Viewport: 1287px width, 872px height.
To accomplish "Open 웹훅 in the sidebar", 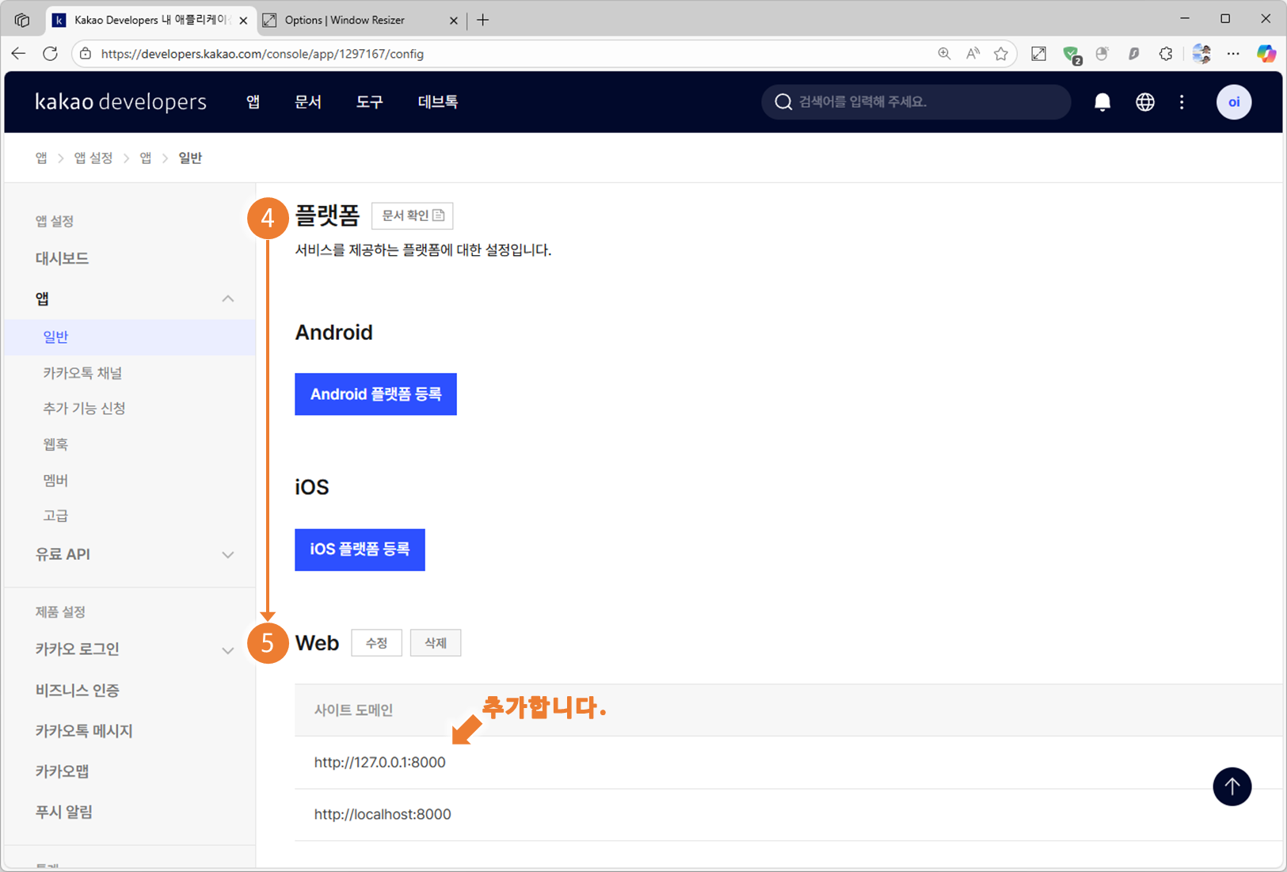I will 55,444.
